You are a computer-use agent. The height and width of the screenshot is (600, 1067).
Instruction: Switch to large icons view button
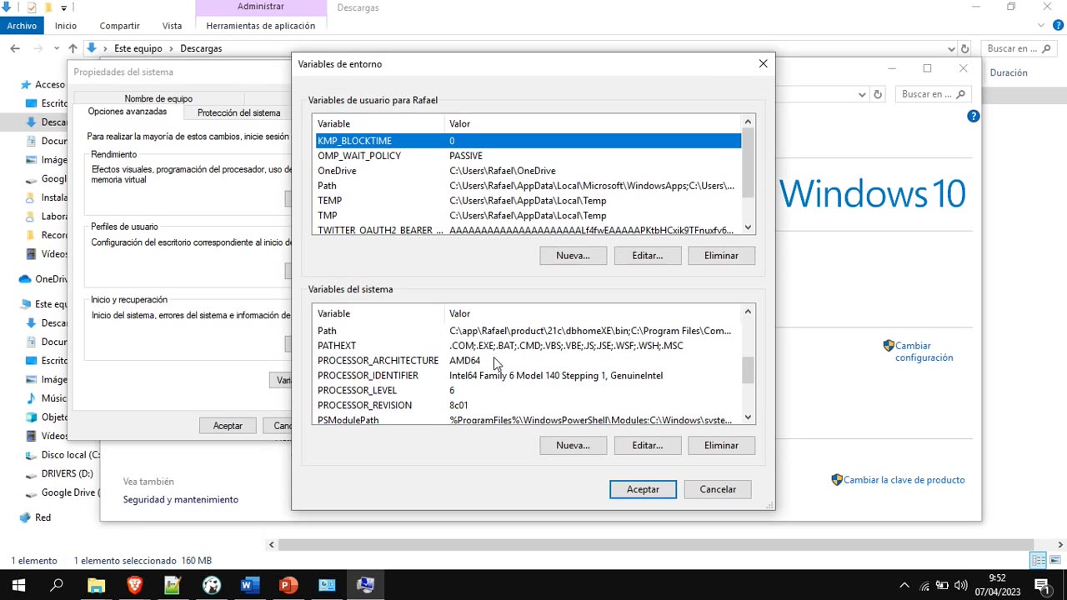[x=1054, y=560]
